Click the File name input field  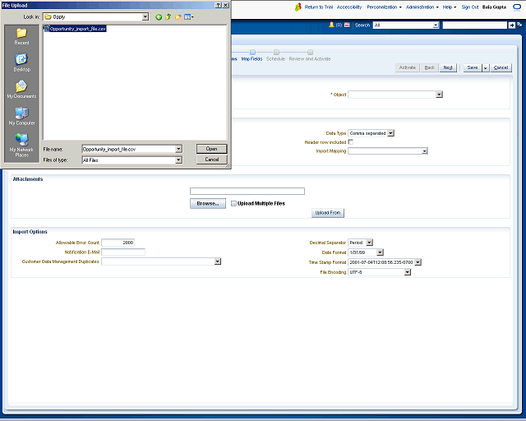point(129,149)
